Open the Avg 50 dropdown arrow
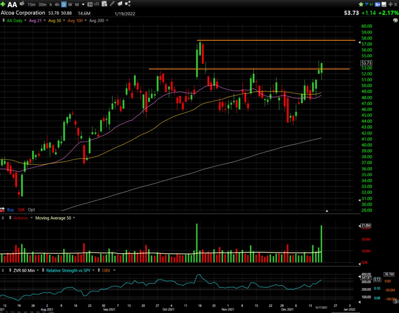This screenshot has height=313, width=399. tap(64, 21)
